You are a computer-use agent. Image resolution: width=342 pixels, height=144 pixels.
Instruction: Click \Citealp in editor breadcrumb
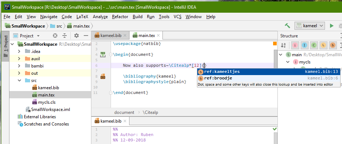tap(151, 112)
